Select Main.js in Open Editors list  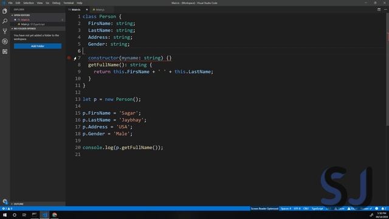38,24
